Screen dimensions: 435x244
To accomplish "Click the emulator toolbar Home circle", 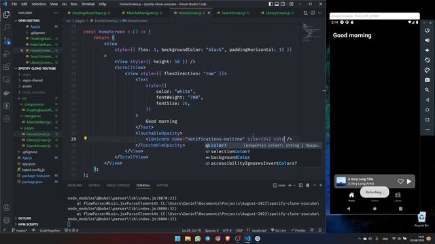I will (x=428, y=110).
